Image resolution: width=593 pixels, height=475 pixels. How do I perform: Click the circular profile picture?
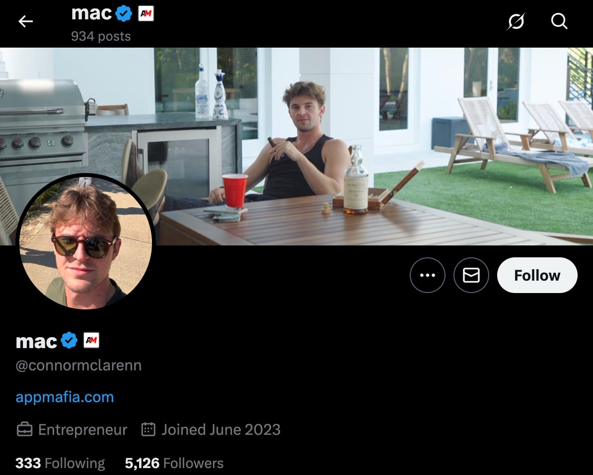click(86, 240)
